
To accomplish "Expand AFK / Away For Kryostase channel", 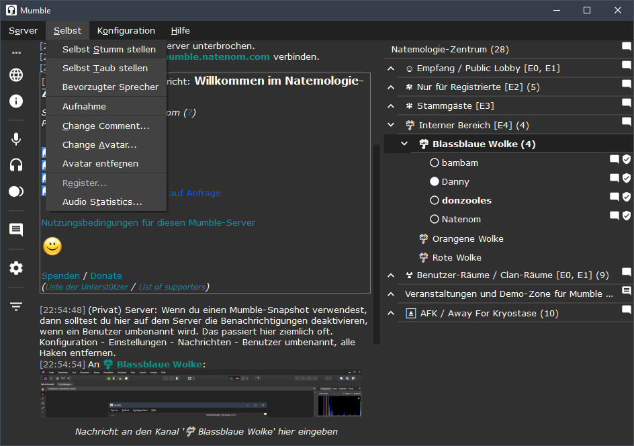I will [391, 313].
